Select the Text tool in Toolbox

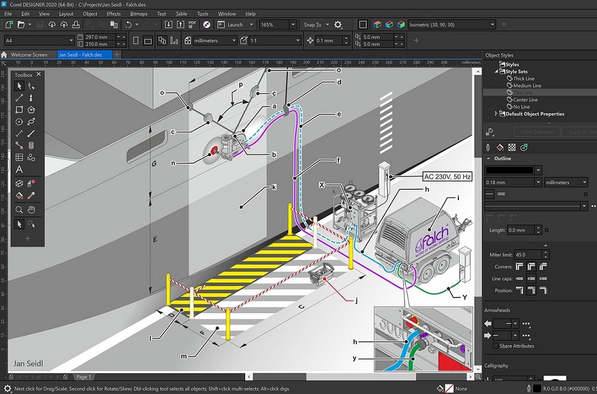[19, 170]
